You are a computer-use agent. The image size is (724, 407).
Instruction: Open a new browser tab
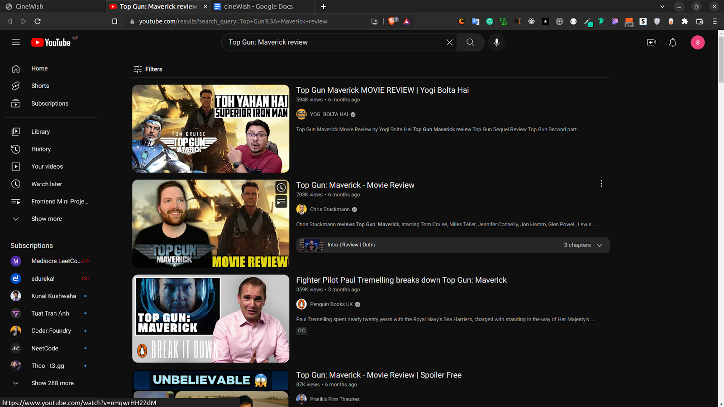coord(323,6)
